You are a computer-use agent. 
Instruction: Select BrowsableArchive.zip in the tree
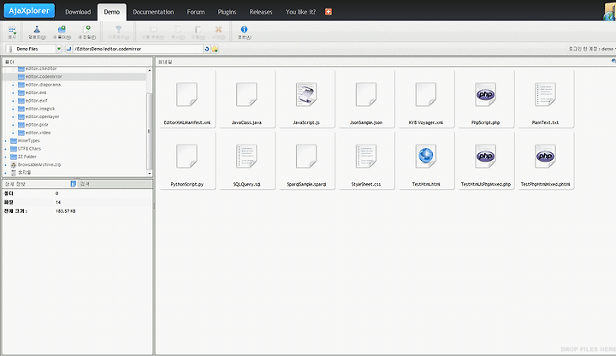pos(39,164)
